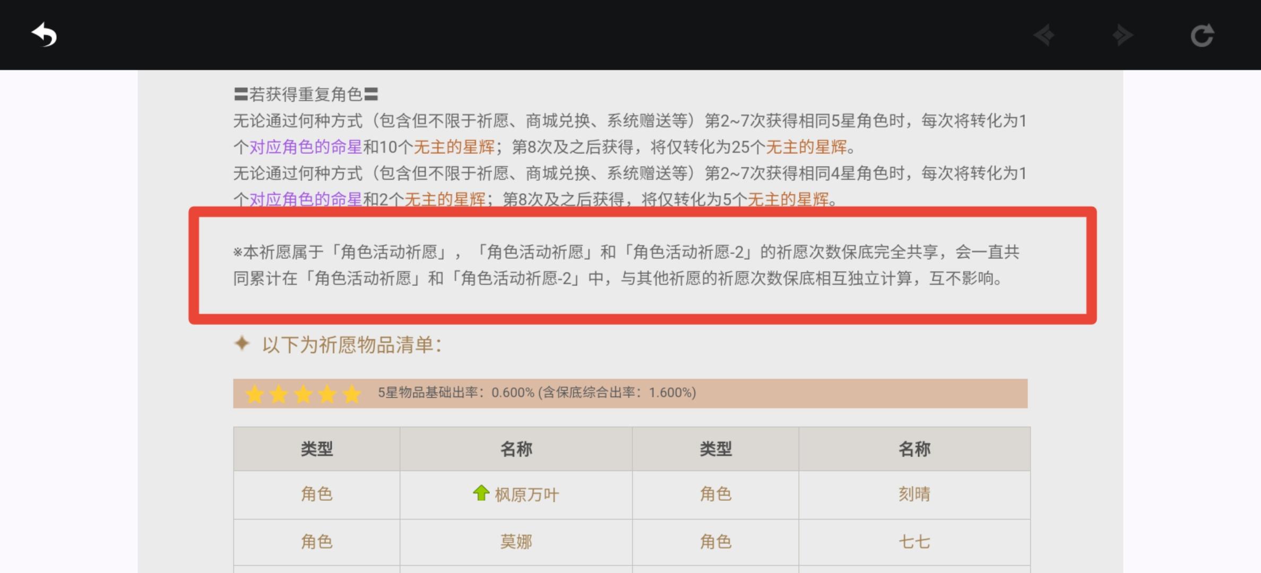Click the diamond bullet before 以下为祈愿物品清单
Image resolution: width=1261 pixels, height=573 pixels.
coord(242,343)
